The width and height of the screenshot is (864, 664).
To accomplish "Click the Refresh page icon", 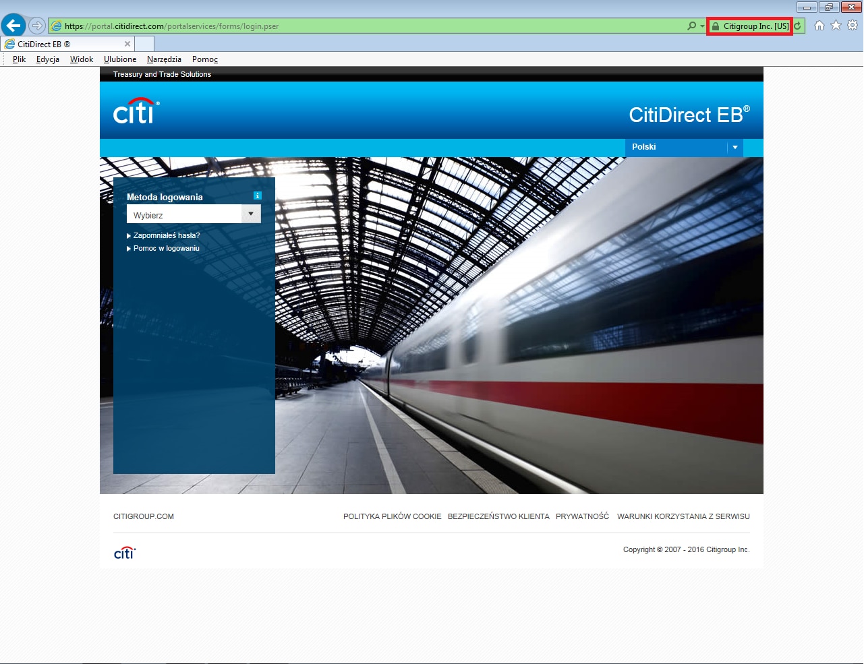I will click(798, 26).
